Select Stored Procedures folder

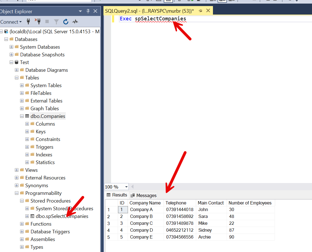[51, 201]
